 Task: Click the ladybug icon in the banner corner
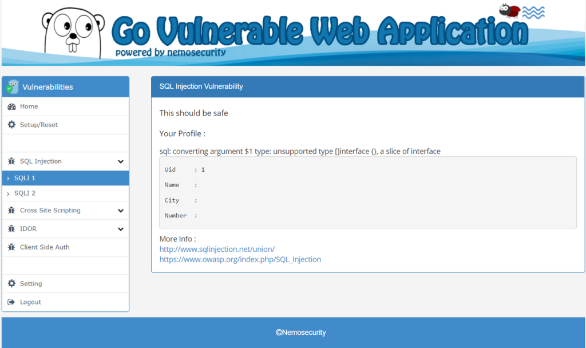[x=510, y=10]
